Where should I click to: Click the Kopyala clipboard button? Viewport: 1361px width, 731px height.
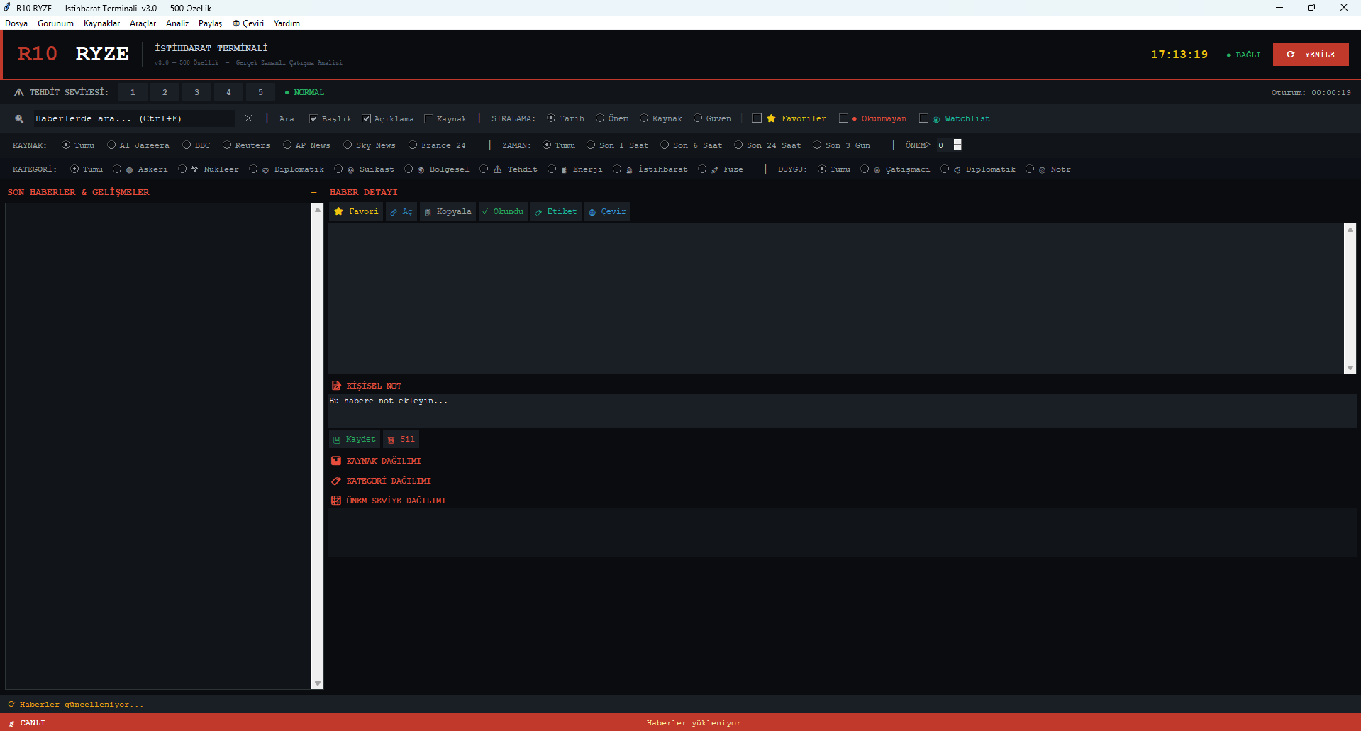point(448,211)
